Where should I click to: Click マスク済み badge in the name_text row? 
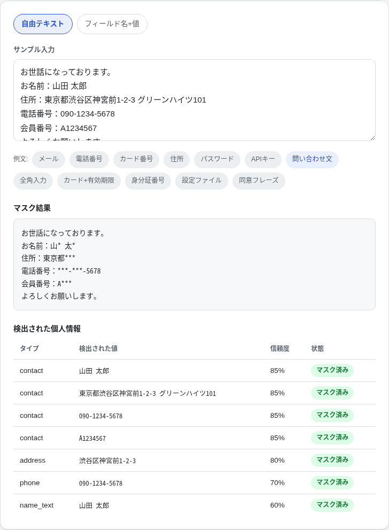[332, 505]
